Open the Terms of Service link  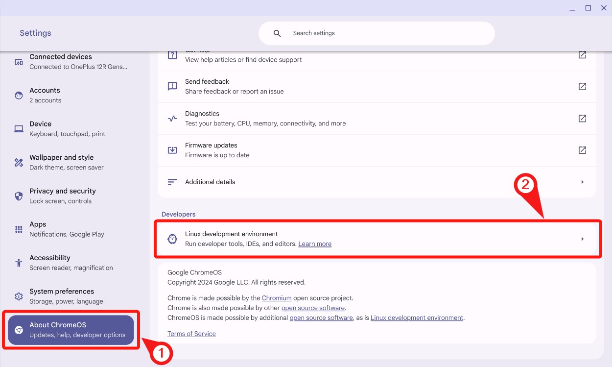pyautogui.click(x=191, y=334)
